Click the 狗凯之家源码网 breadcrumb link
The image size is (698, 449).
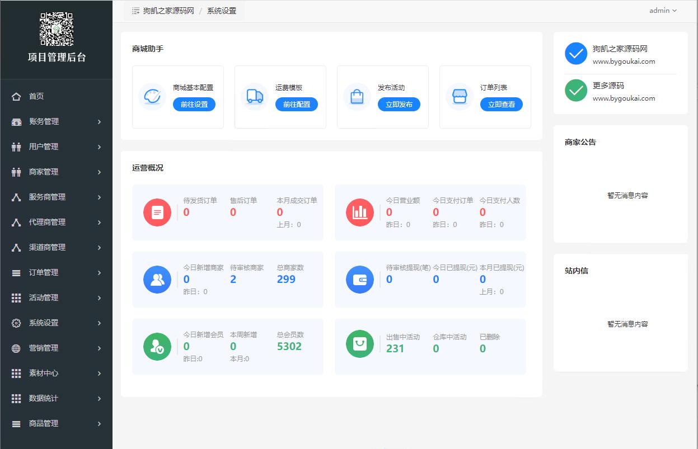[168, 11]
